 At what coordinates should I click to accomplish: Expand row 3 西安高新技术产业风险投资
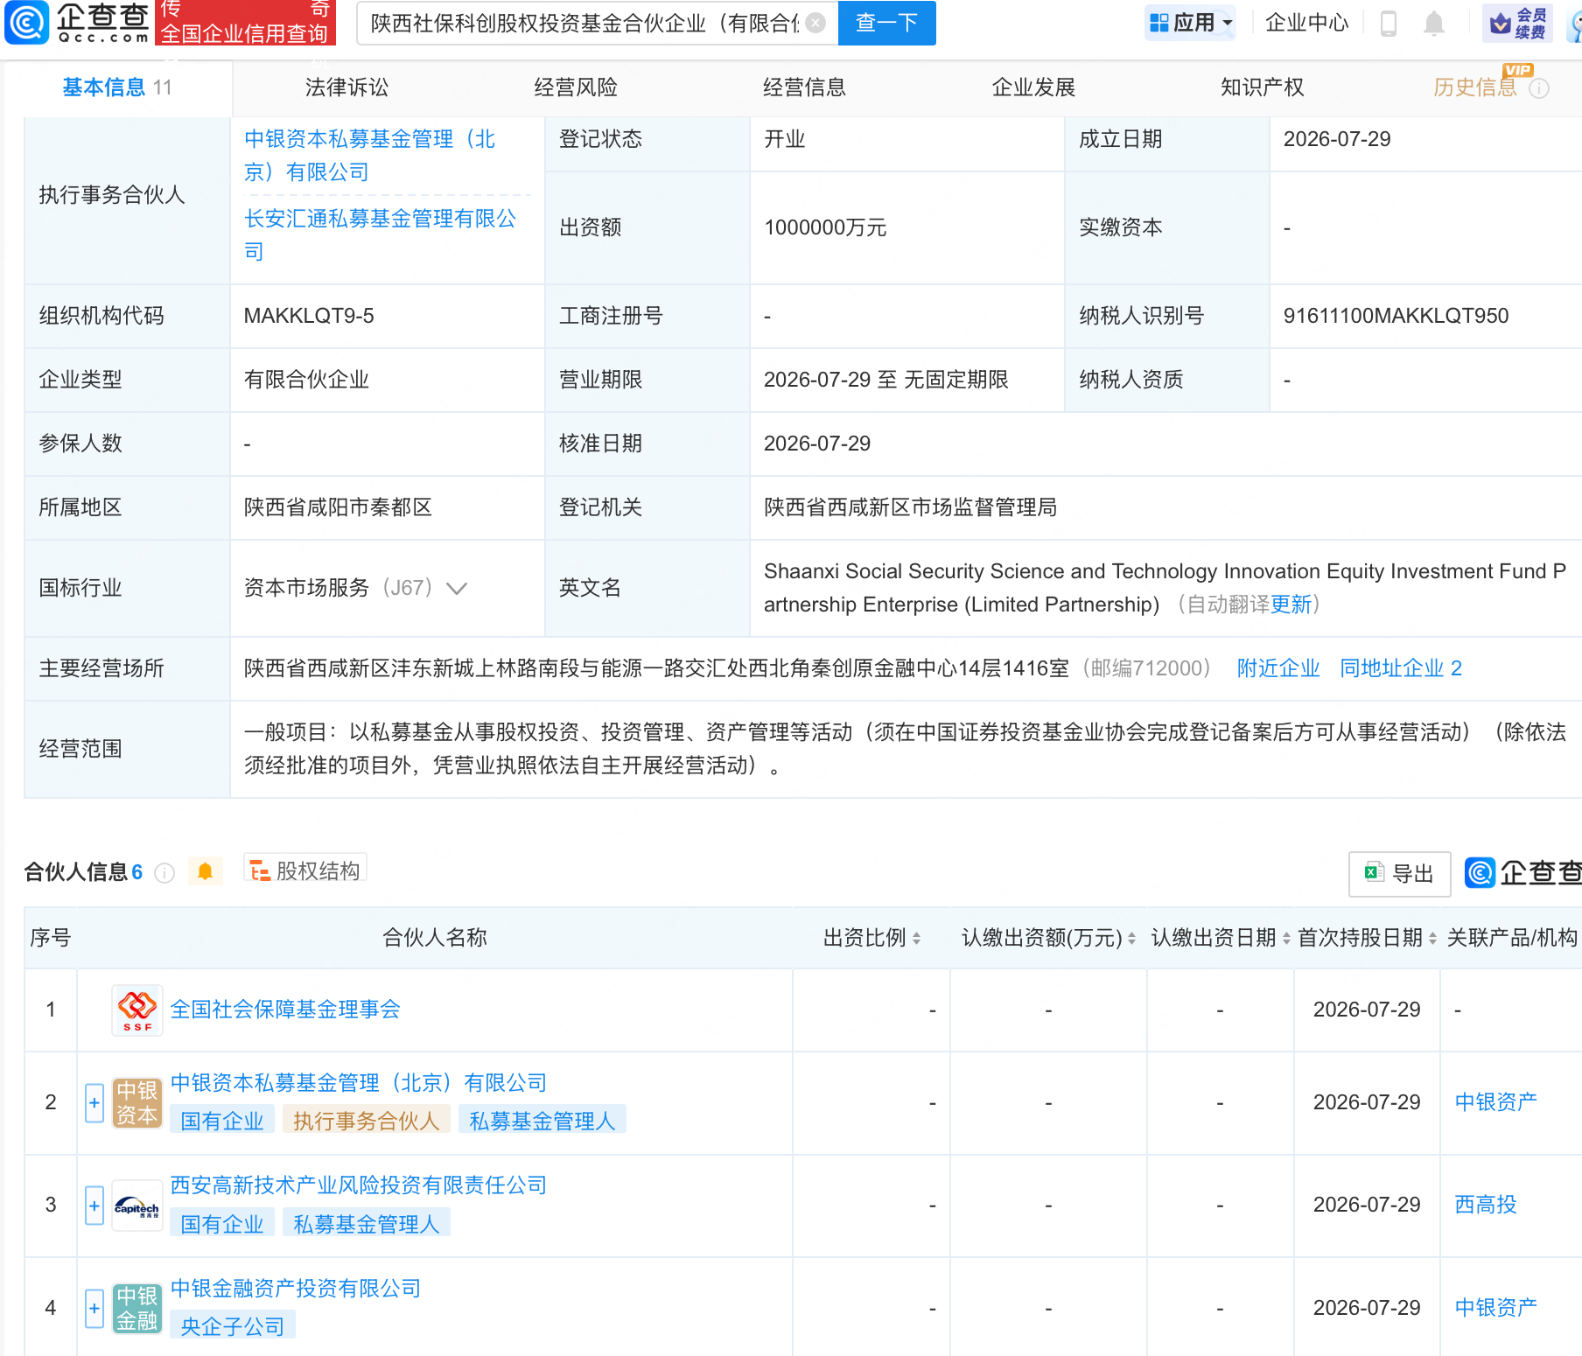coord(94,1206)
